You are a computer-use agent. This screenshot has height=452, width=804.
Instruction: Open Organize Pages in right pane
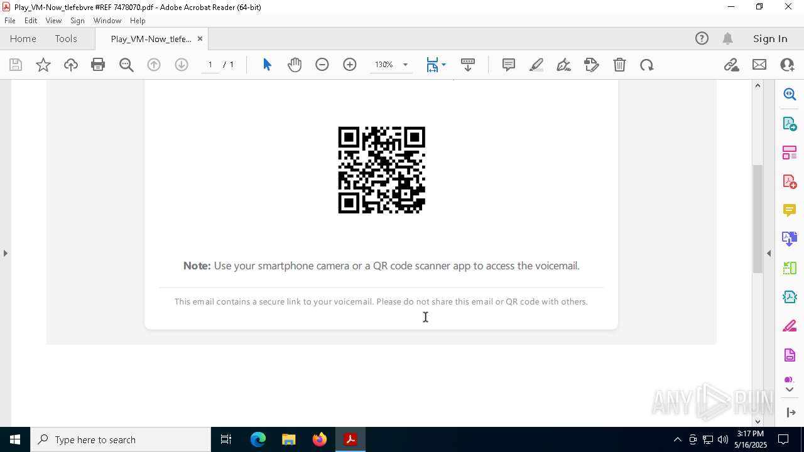tap(790, 152)
